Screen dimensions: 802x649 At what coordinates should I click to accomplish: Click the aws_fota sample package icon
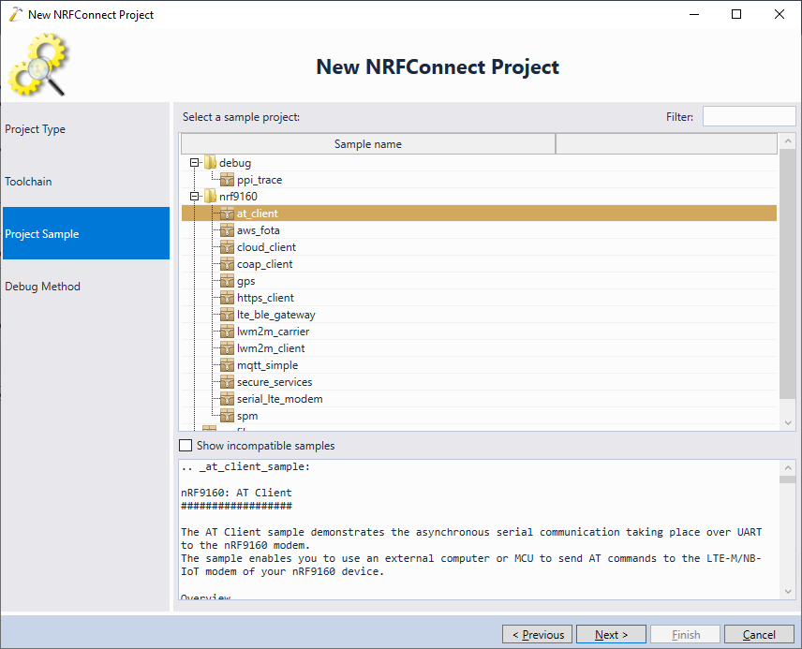click(227, 230)
